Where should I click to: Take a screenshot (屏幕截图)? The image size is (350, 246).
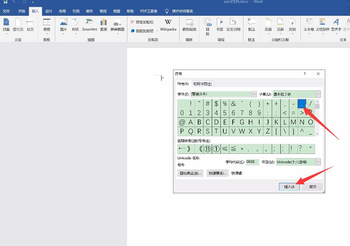click(117, 26)
